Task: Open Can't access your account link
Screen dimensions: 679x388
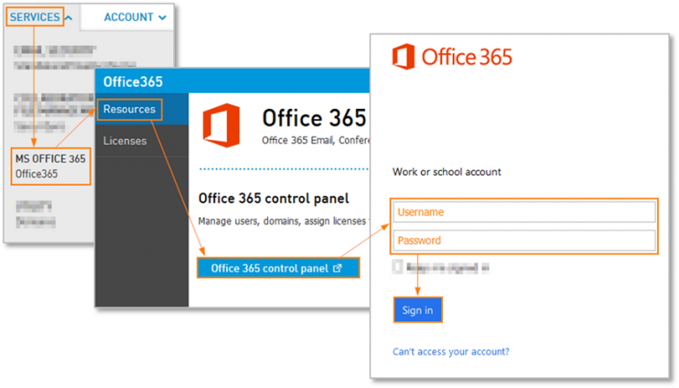Action: click(x=451, y=352)
